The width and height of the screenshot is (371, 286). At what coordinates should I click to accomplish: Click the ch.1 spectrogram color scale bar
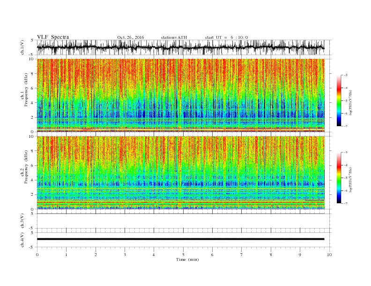point(339,101)
